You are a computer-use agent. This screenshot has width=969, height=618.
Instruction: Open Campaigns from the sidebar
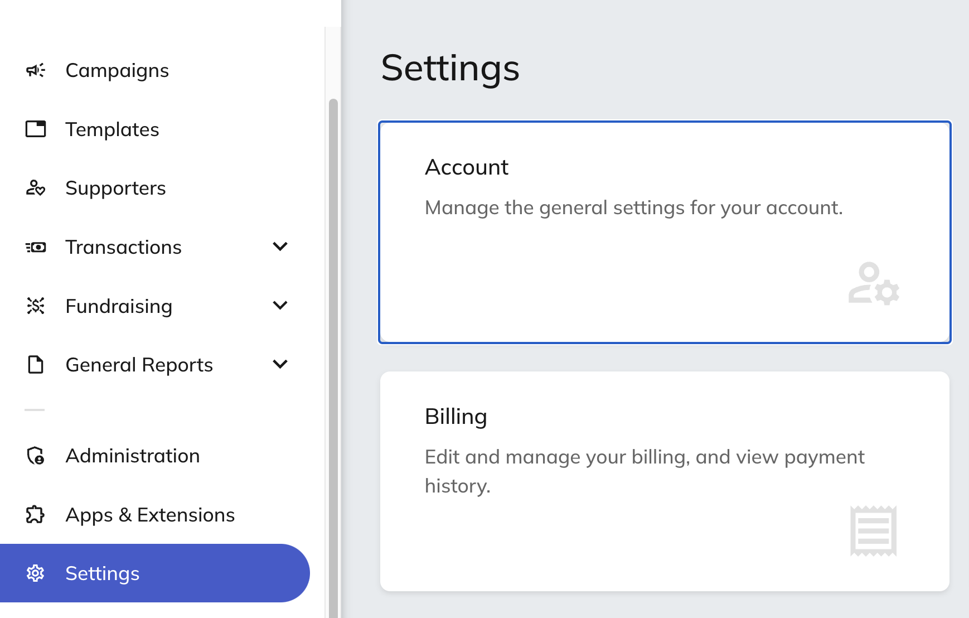point(117,71)
